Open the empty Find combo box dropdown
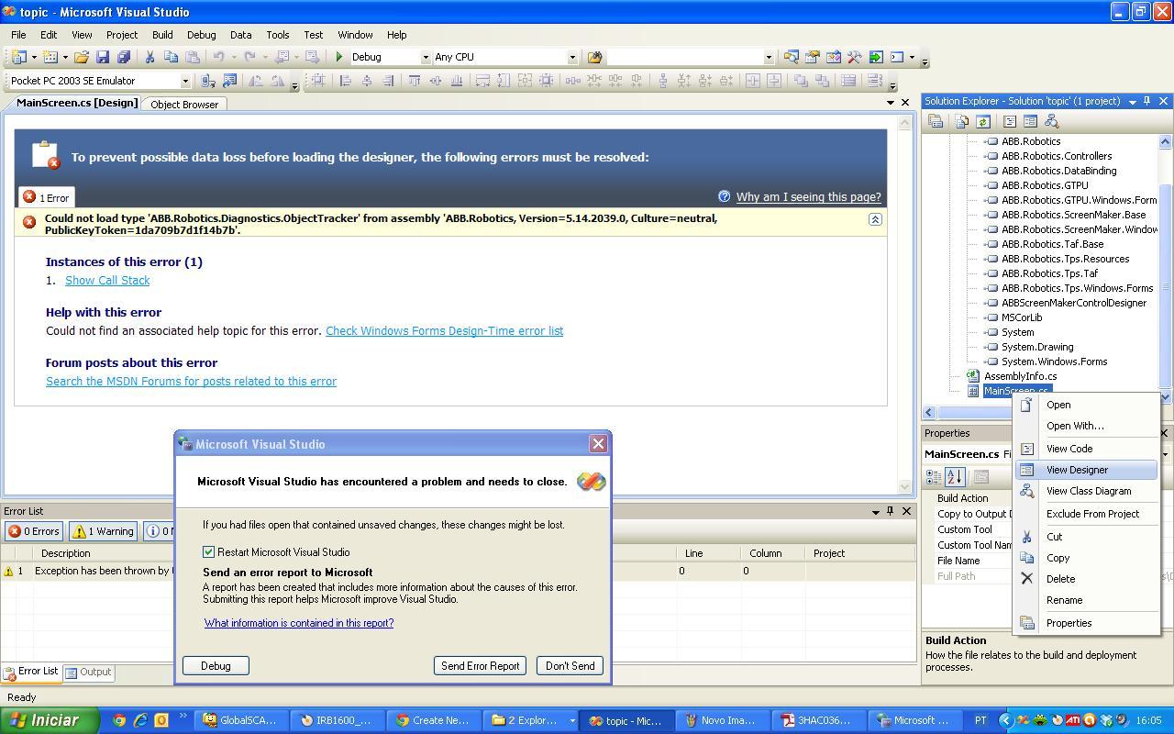This screenshot has height=734, width=1174. (x=769, y=57)
